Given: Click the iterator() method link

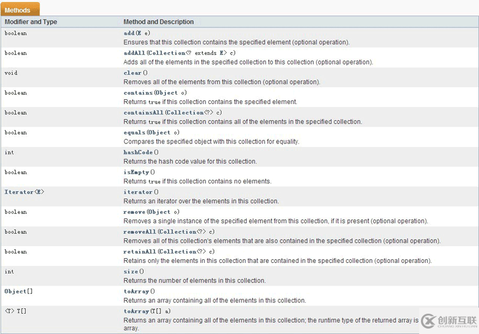Looking at the screenshot, I should pyautogui.click(x=138, y=192).
